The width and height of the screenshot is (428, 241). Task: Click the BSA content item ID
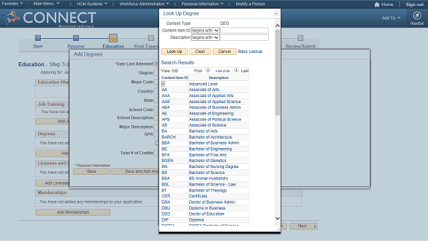pyautogui.click(x=166, y=179)
